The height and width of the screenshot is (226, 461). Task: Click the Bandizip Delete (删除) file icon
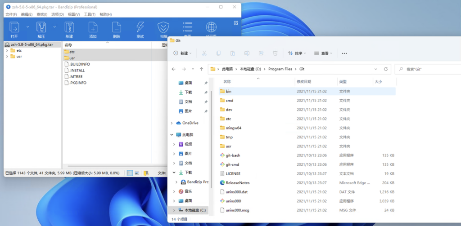click(x=117, y=27)
